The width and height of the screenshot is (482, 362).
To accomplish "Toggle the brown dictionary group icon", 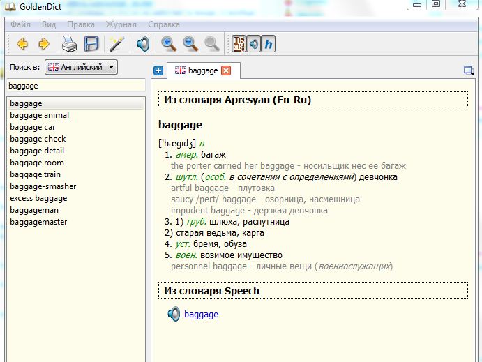I will 239,44.
